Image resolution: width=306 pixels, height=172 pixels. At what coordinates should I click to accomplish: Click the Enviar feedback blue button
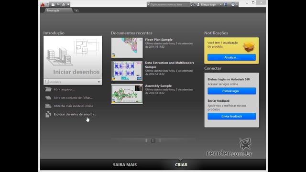[x=231, y=116]
